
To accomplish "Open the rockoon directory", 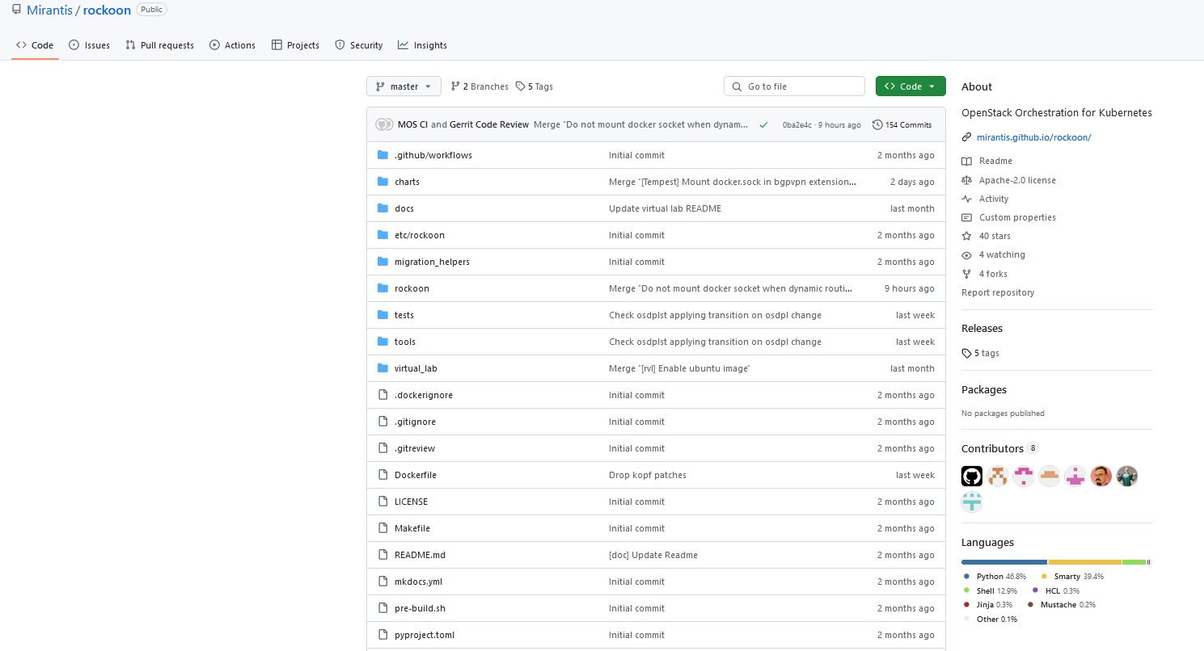I will [412, 288].
